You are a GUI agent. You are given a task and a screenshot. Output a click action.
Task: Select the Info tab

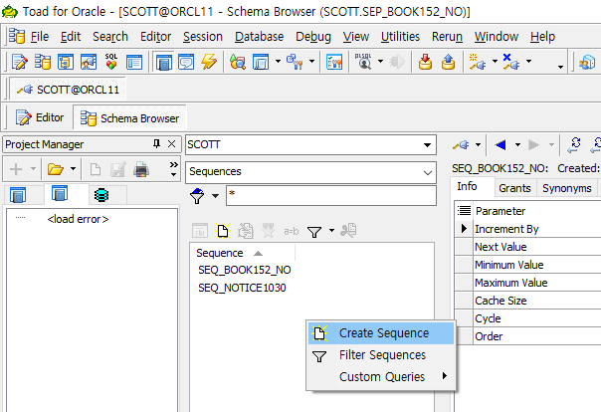click(467, 187)
